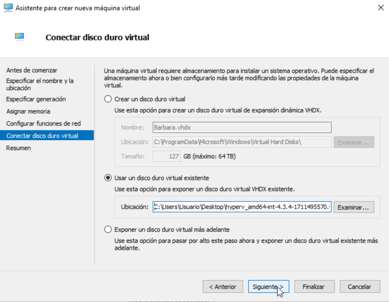Select the 'Especificar generación' step
389x302 pixels.
pos(36,99)
